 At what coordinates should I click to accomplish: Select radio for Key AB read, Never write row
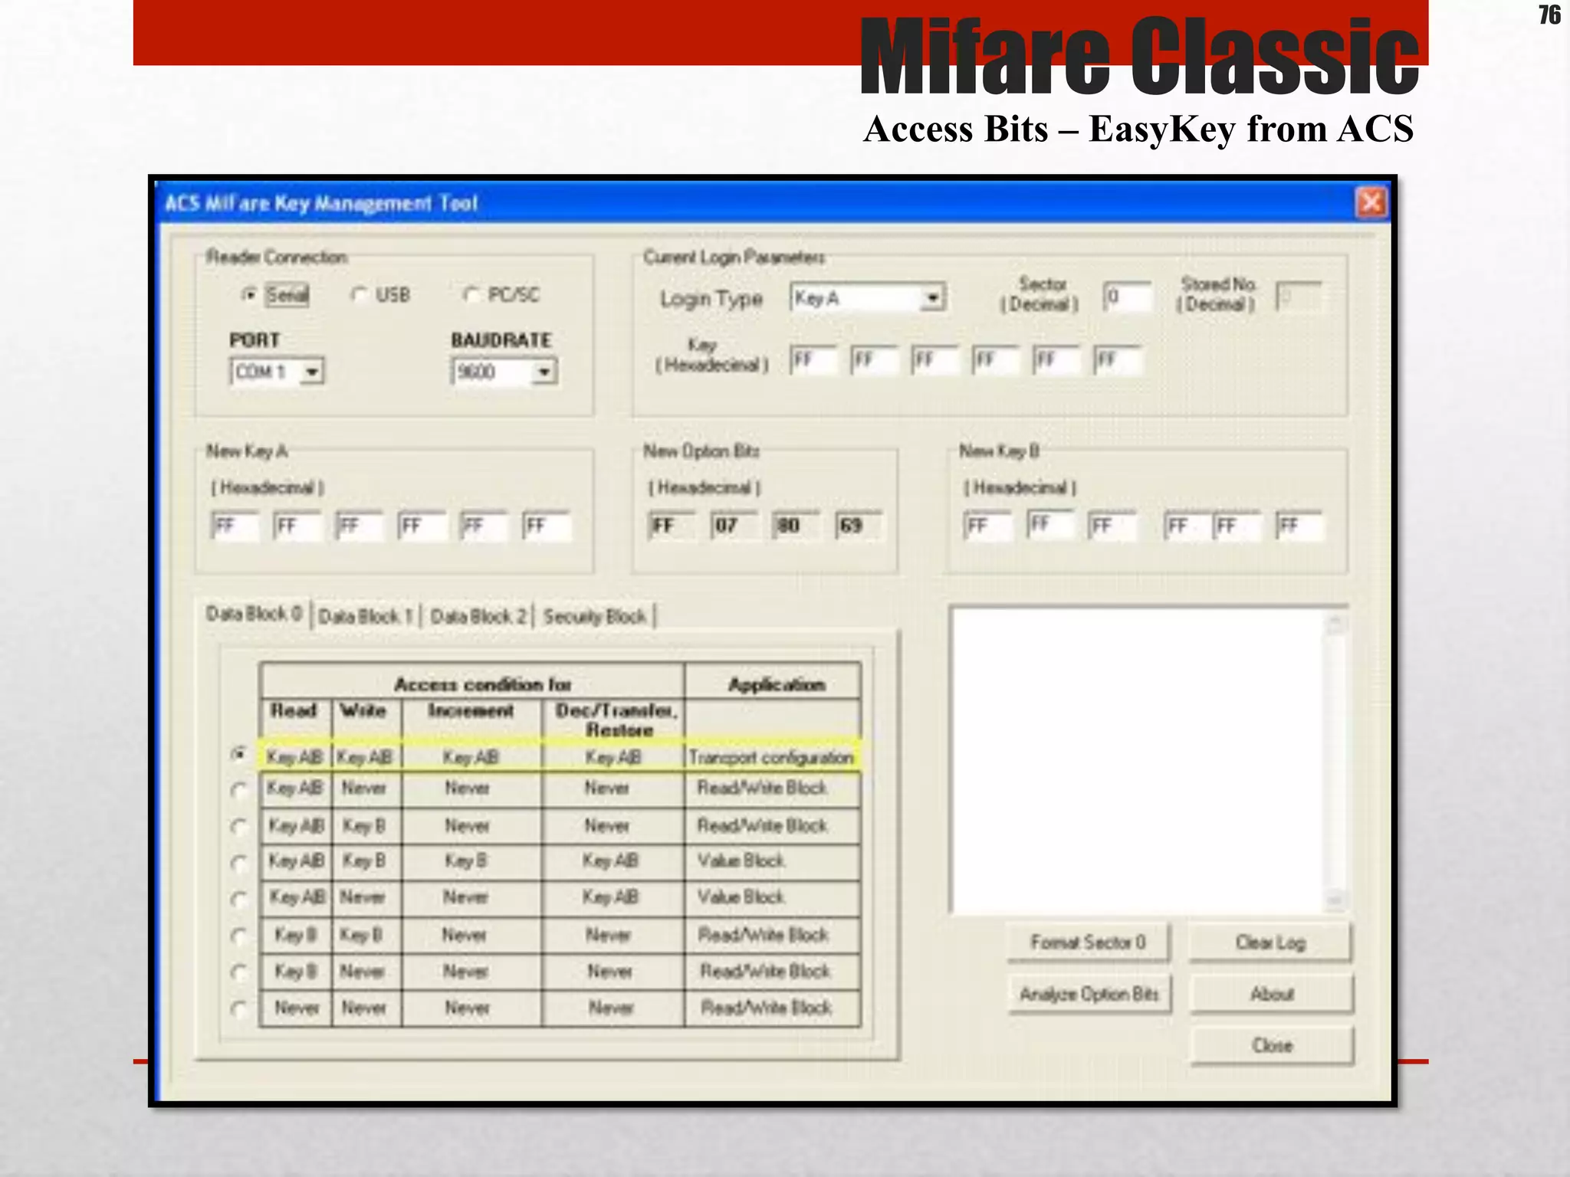[x=239, y=789]
